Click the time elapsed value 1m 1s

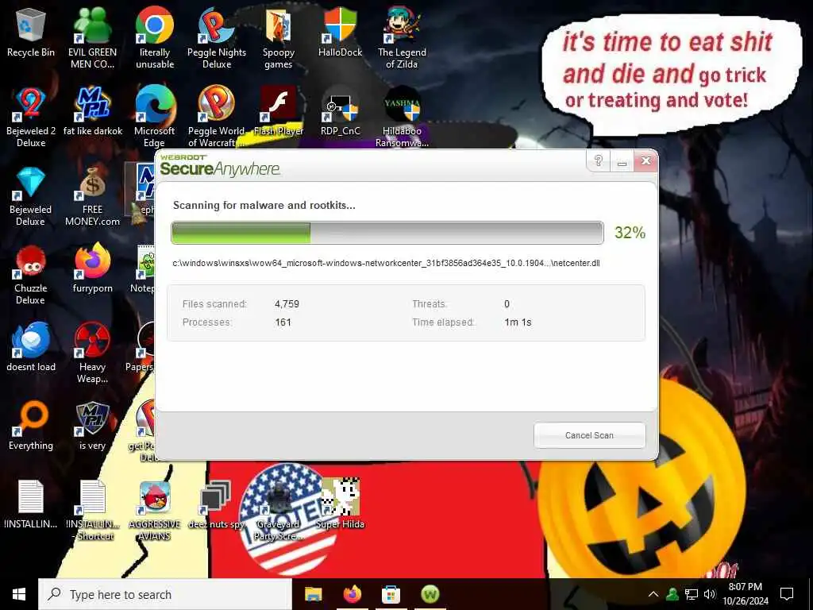(x=518, y=322)
